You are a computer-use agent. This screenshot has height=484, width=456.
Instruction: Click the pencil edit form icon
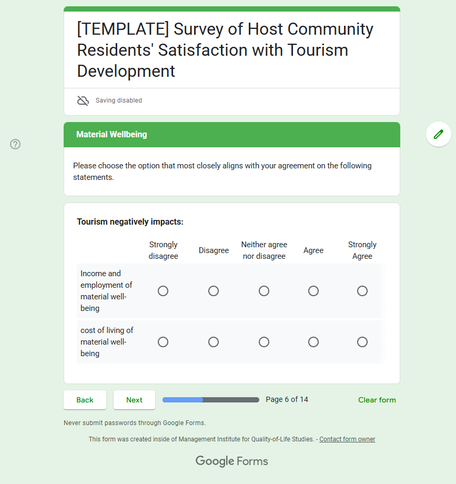(439, 134)
